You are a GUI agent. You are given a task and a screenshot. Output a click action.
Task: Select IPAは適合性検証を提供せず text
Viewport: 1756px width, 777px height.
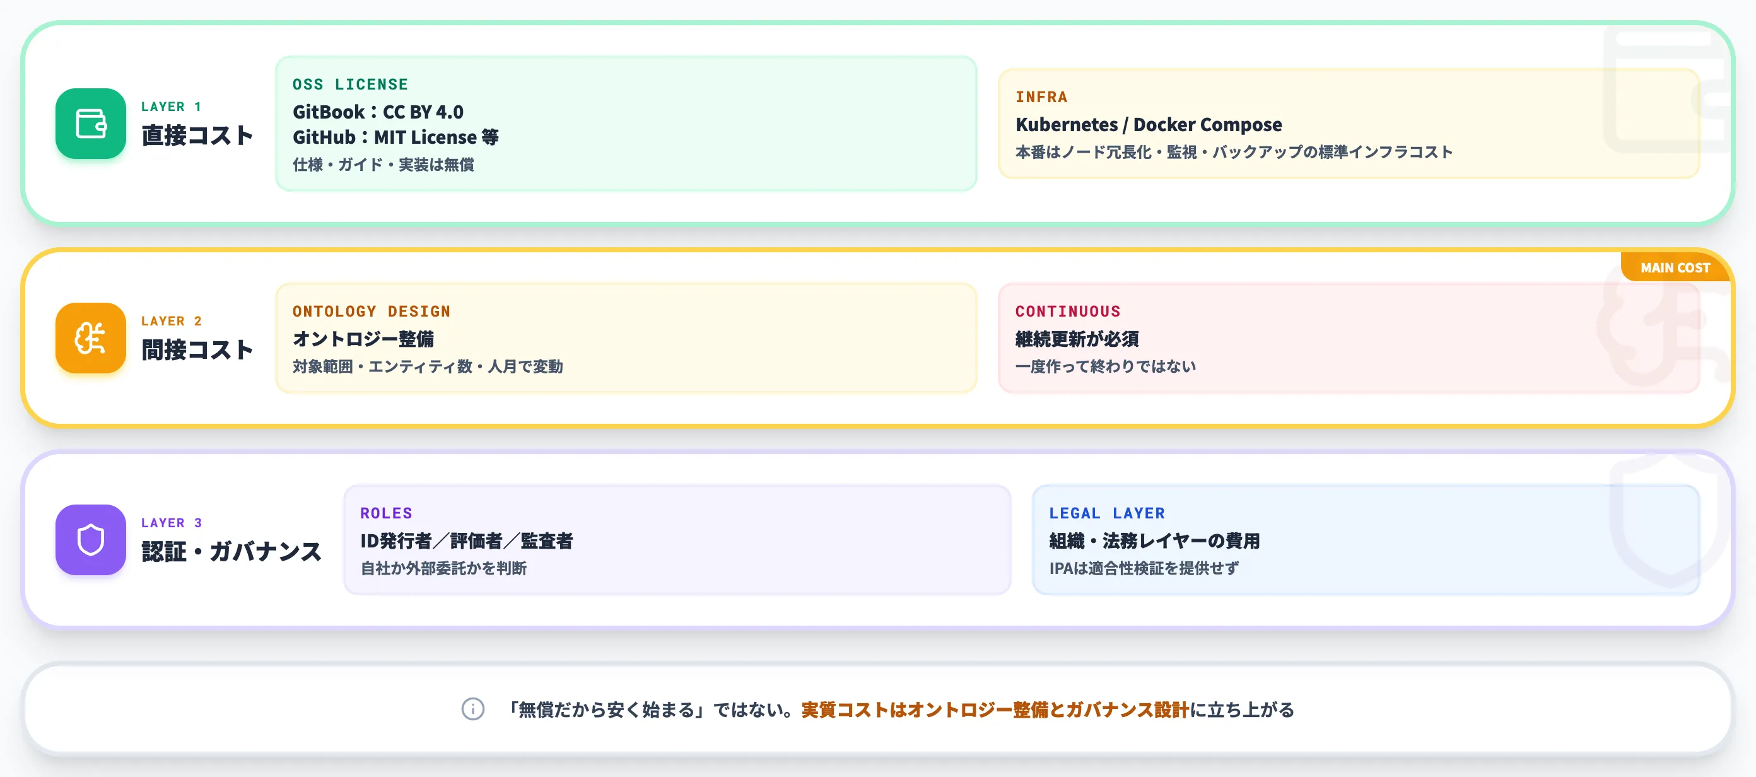tap(1144, 568)
